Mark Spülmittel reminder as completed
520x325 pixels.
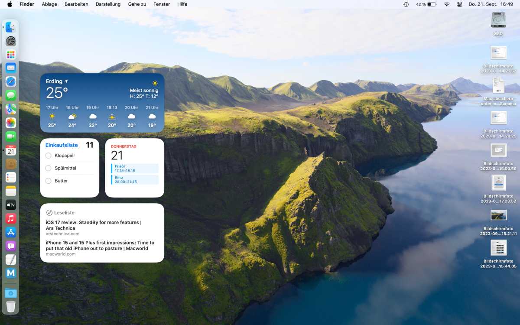tap(49, 168)
